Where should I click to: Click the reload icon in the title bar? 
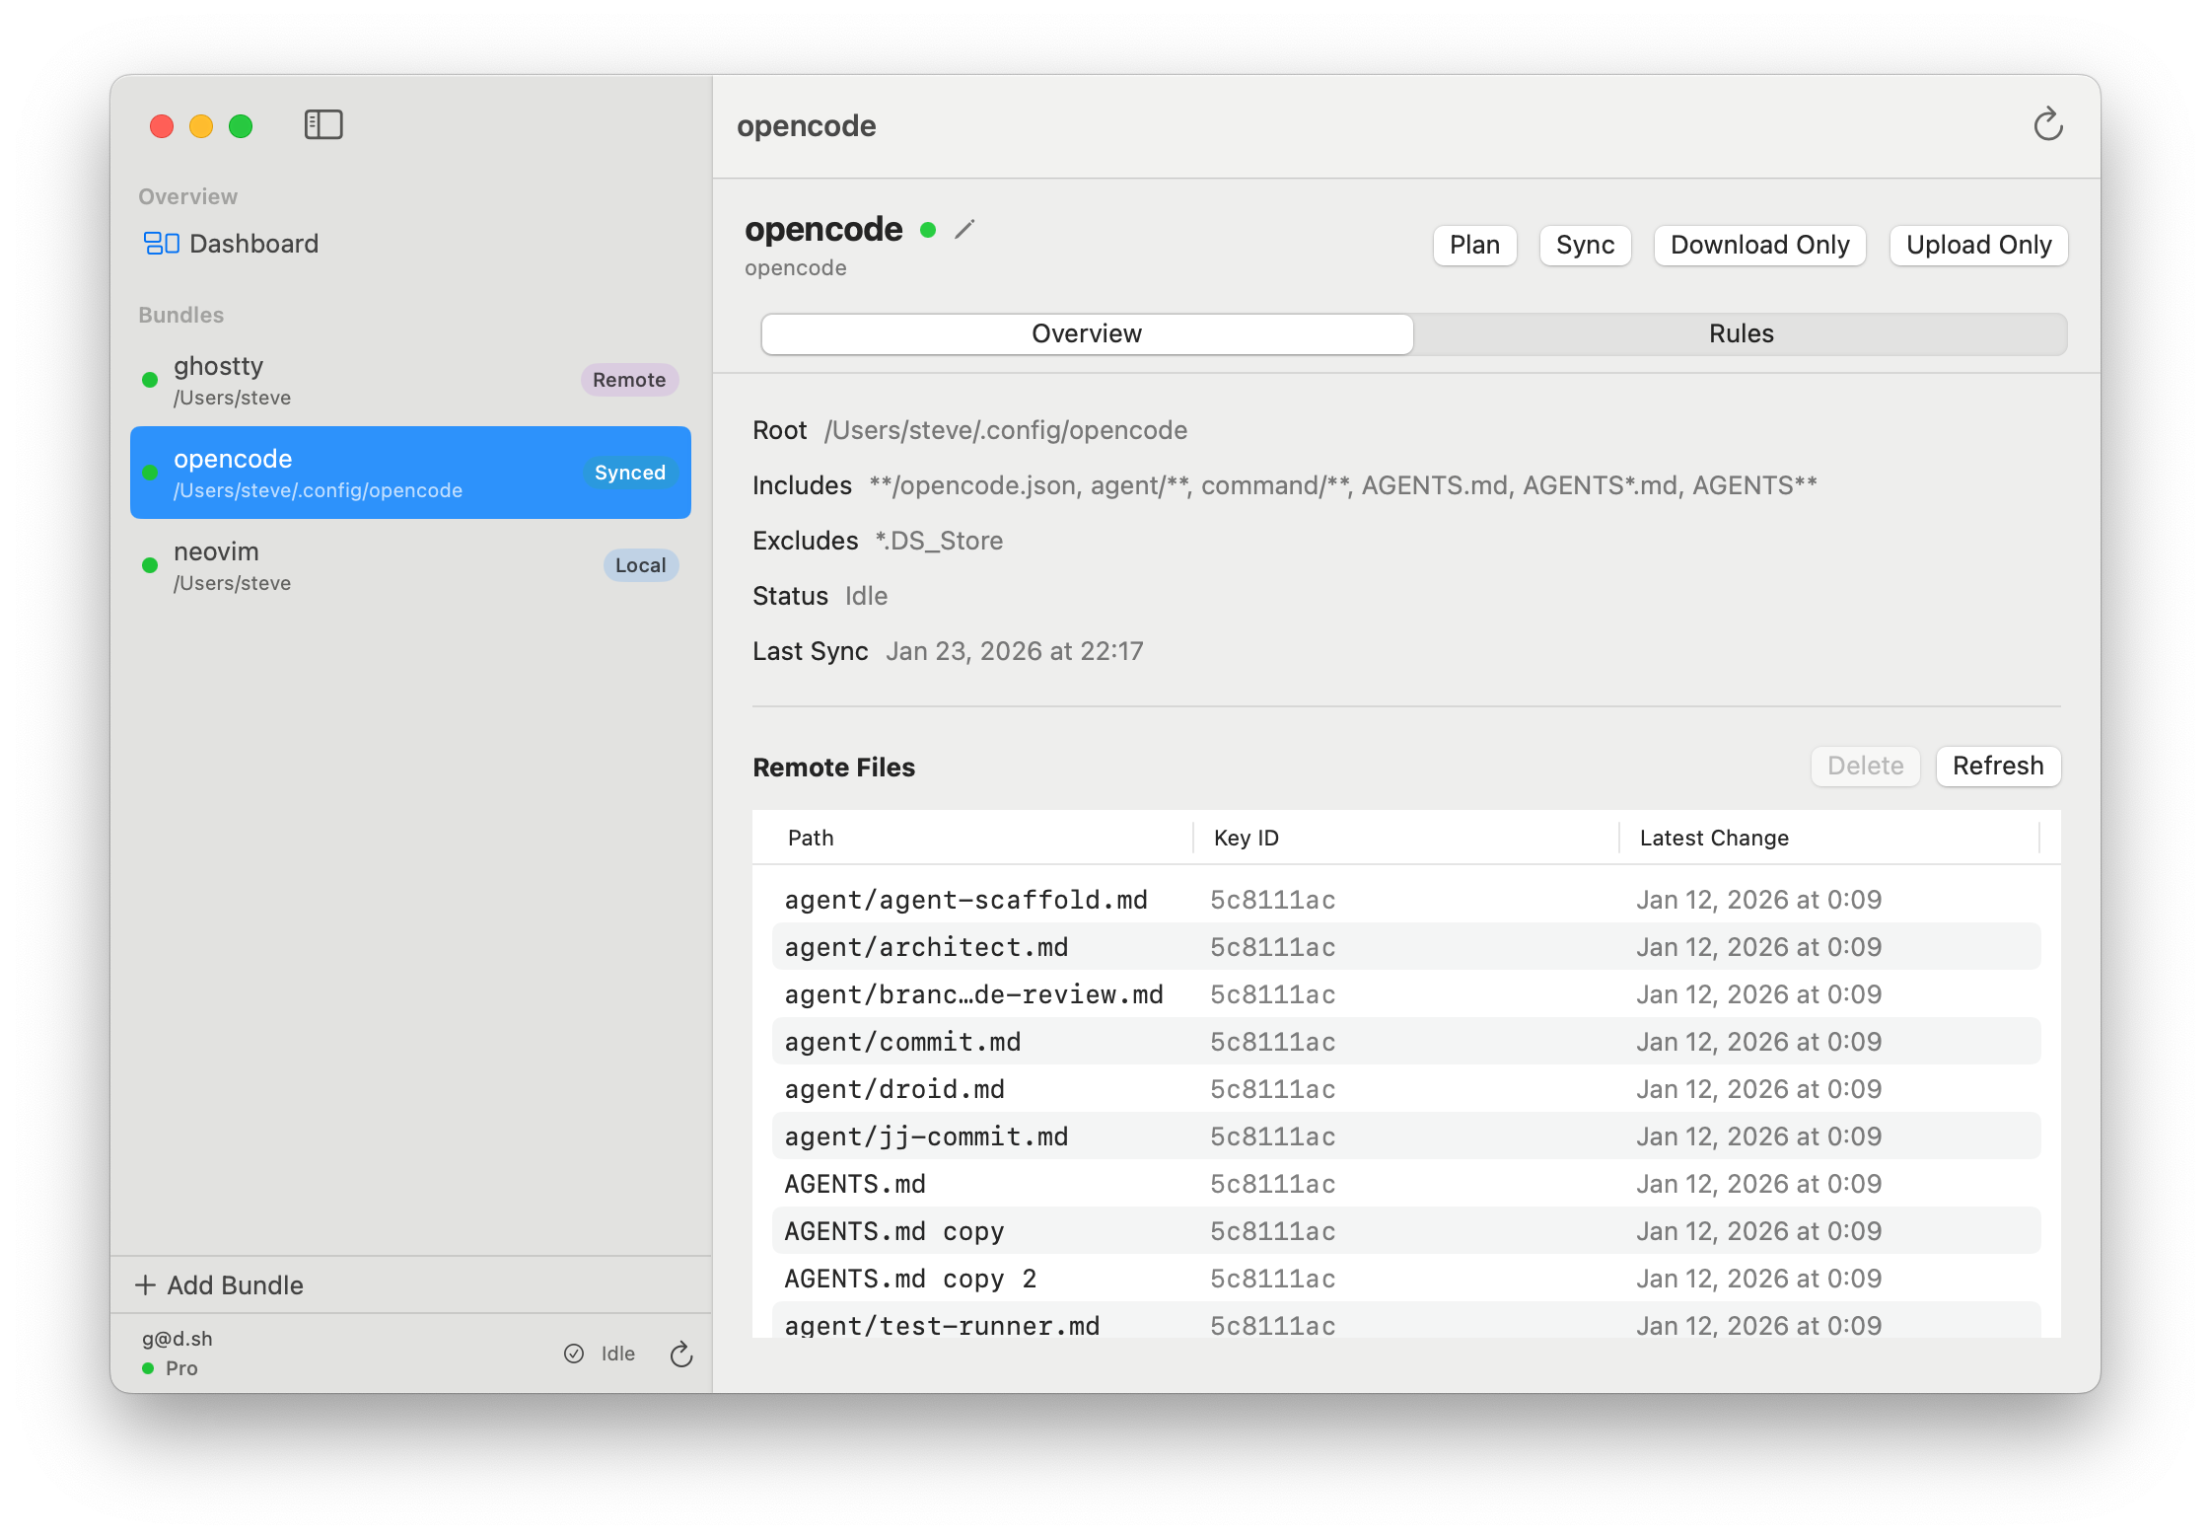pyautogui.click(x=2048, y=125)
